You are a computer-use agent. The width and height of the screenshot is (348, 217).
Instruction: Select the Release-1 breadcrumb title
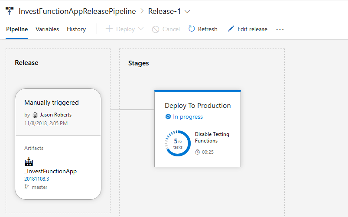164,11
